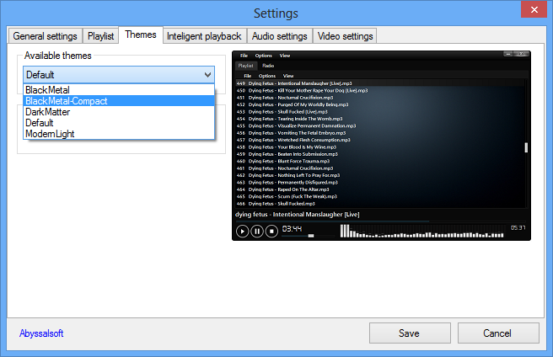Select the DarkMatter theme option

(119, 112)
